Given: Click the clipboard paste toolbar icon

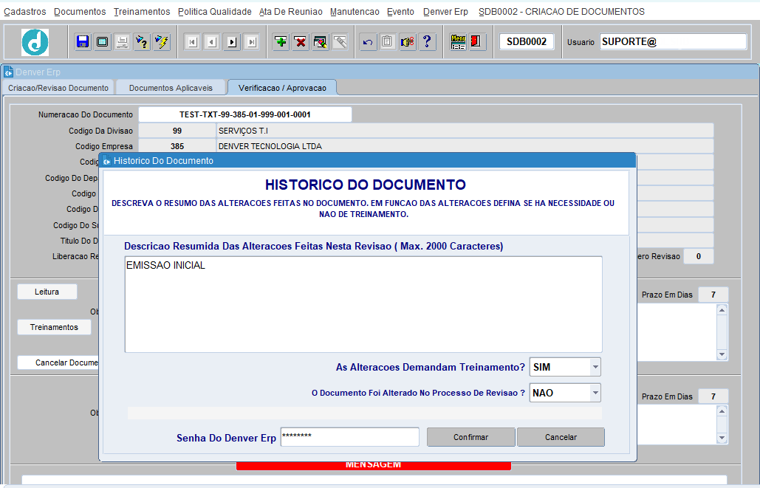Looking at the screenshot, I should coord(388,41).
